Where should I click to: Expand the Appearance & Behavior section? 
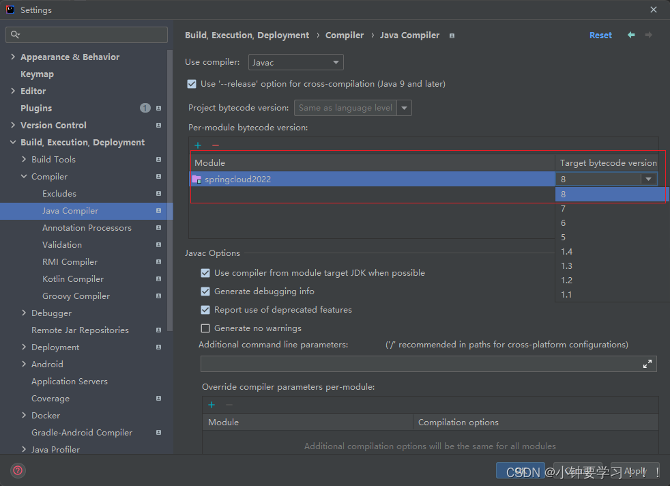click(x=13, y=57)
